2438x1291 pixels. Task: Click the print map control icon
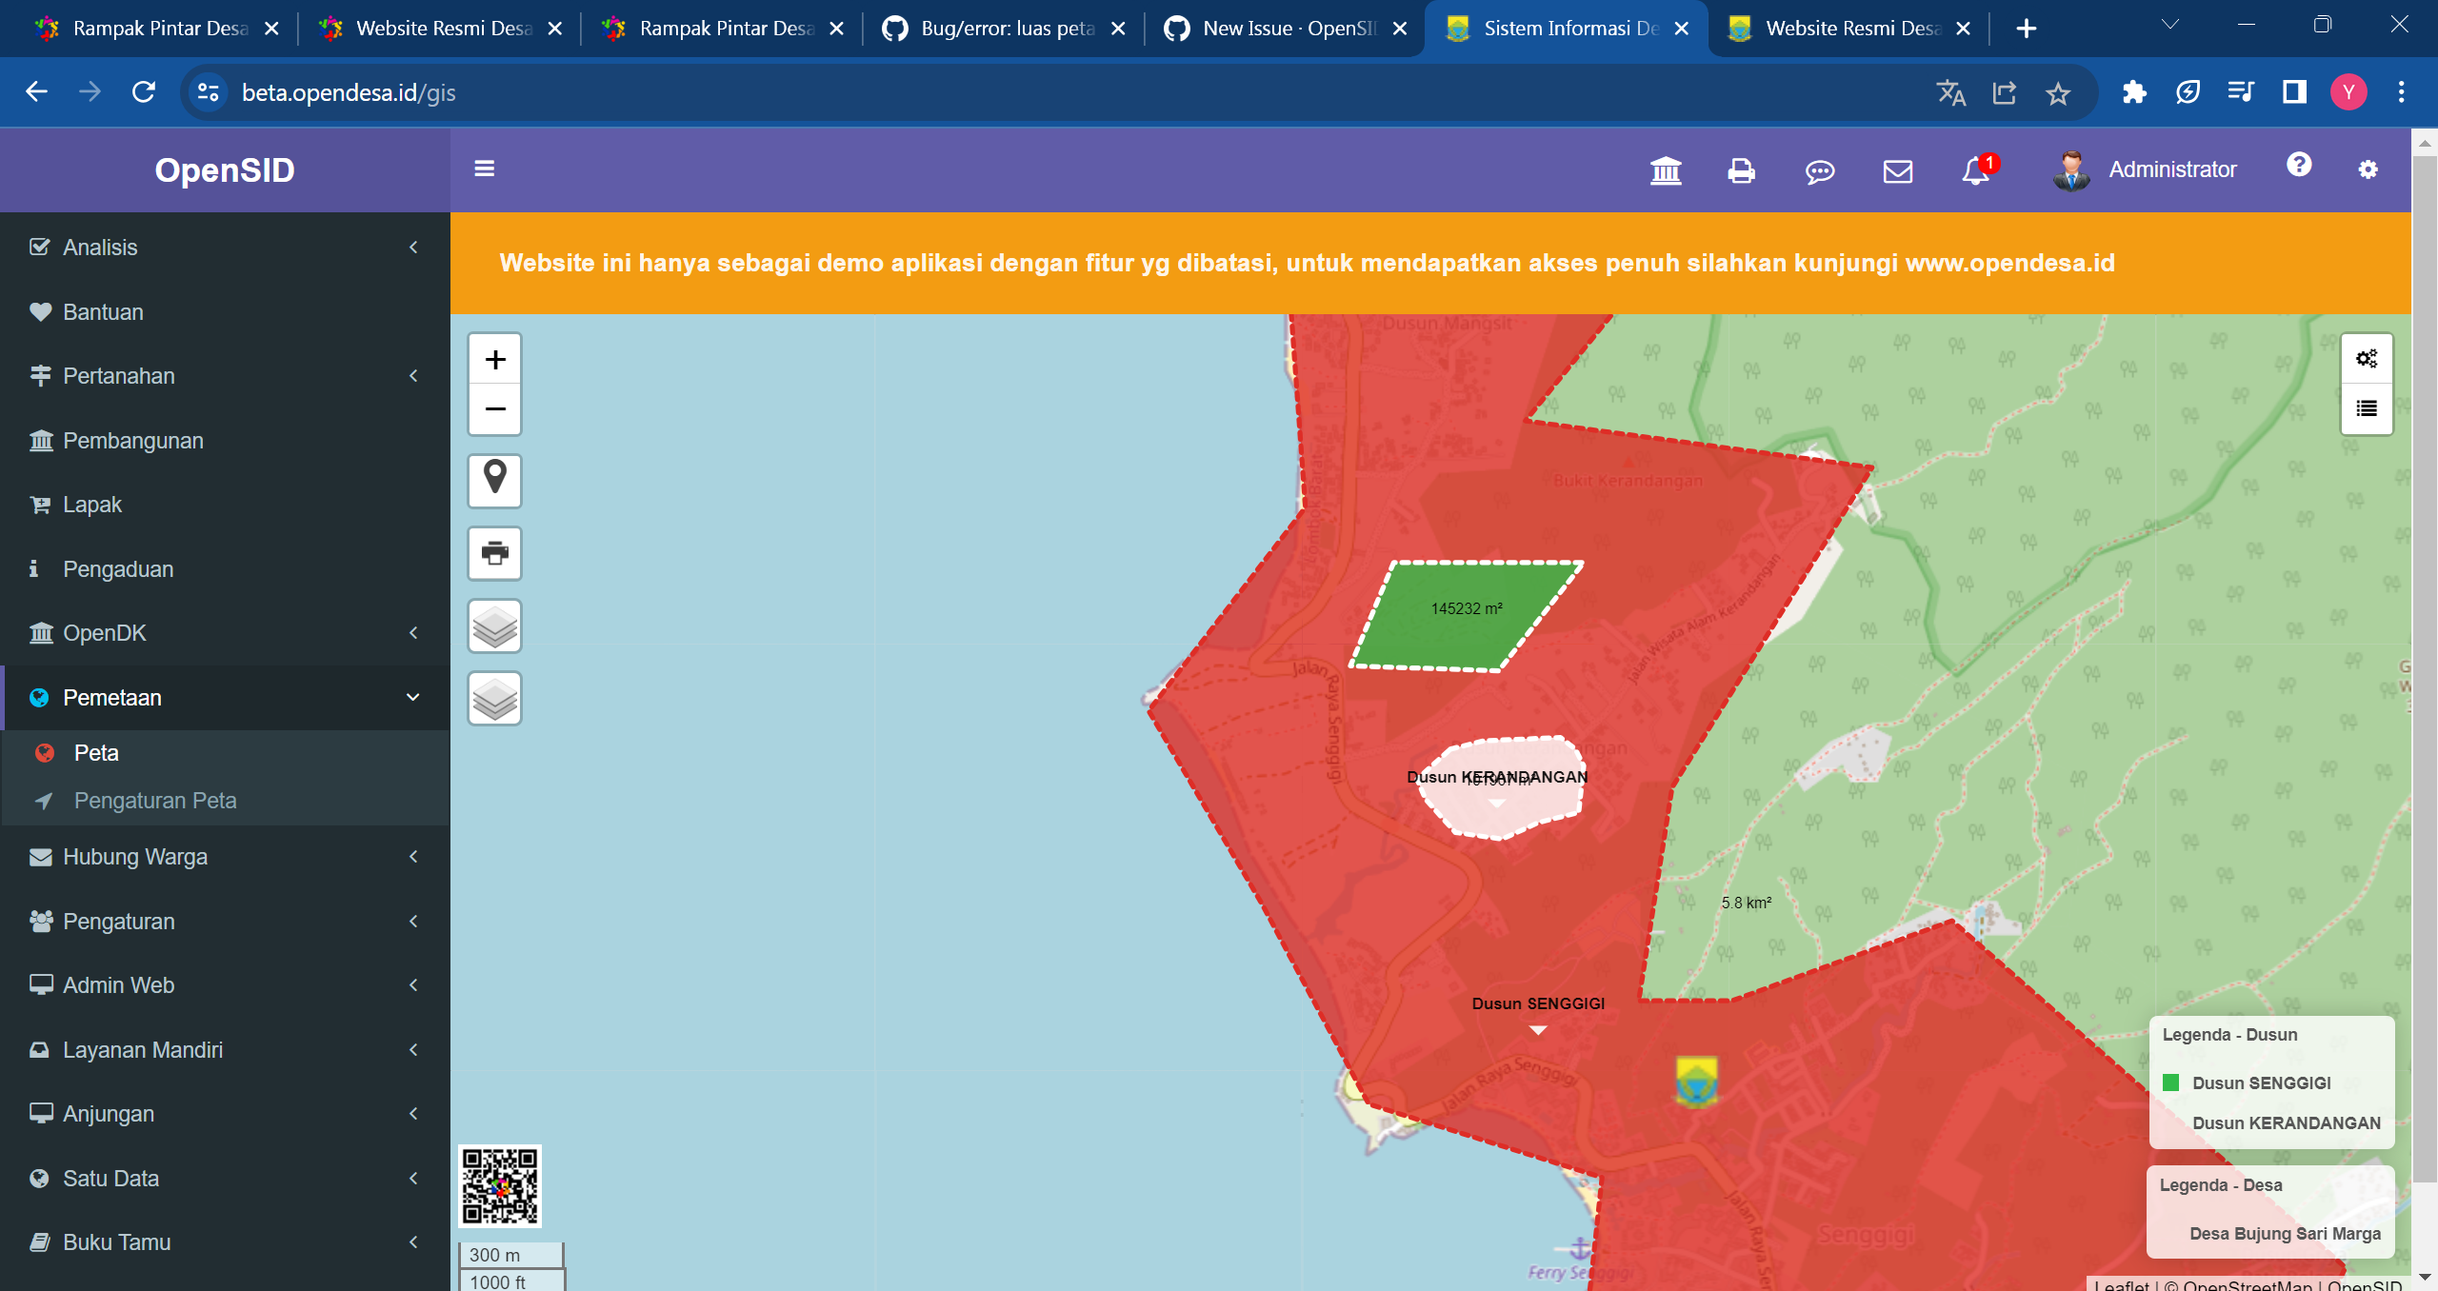click(494, 552)
